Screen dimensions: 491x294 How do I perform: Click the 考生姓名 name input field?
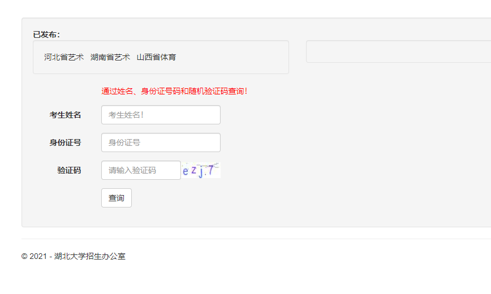pyautogui.click(x=161, y=115)
